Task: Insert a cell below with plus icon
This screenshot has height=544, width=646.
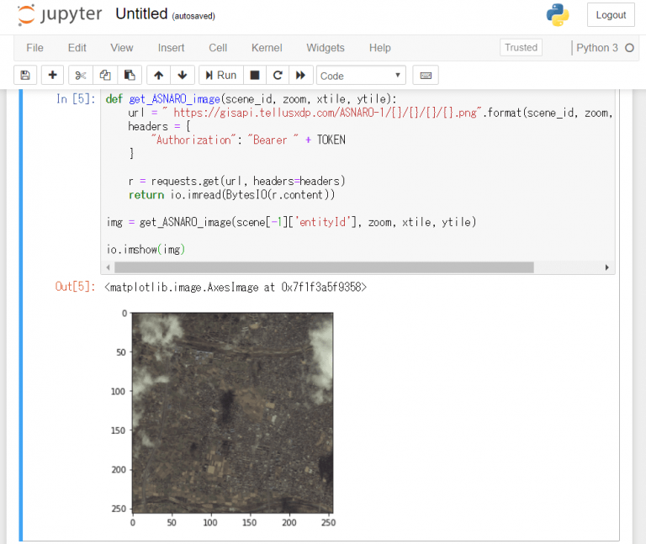Action: click(52, 76)
